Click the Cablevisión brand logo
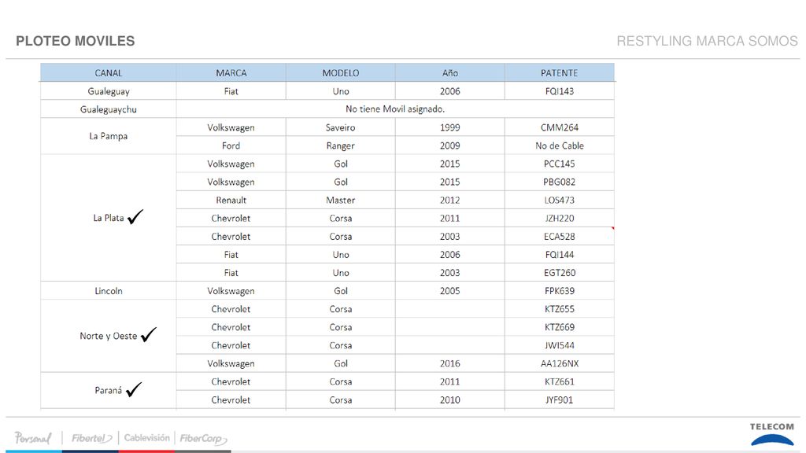The height and width of the screenshot is (453, 806). click(x=146, y=437)
